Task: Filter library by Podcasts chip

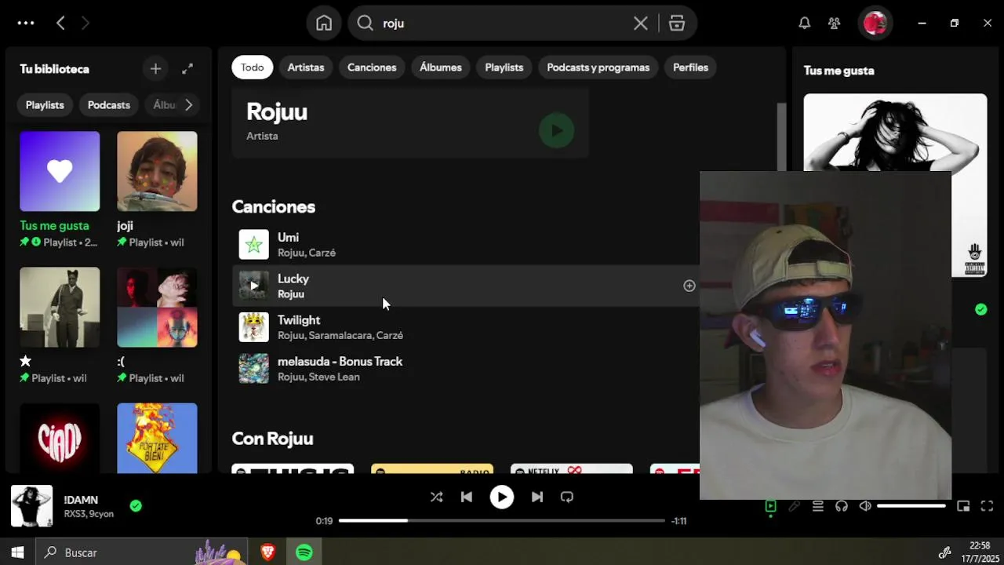Action: click(x=109, y=104)
